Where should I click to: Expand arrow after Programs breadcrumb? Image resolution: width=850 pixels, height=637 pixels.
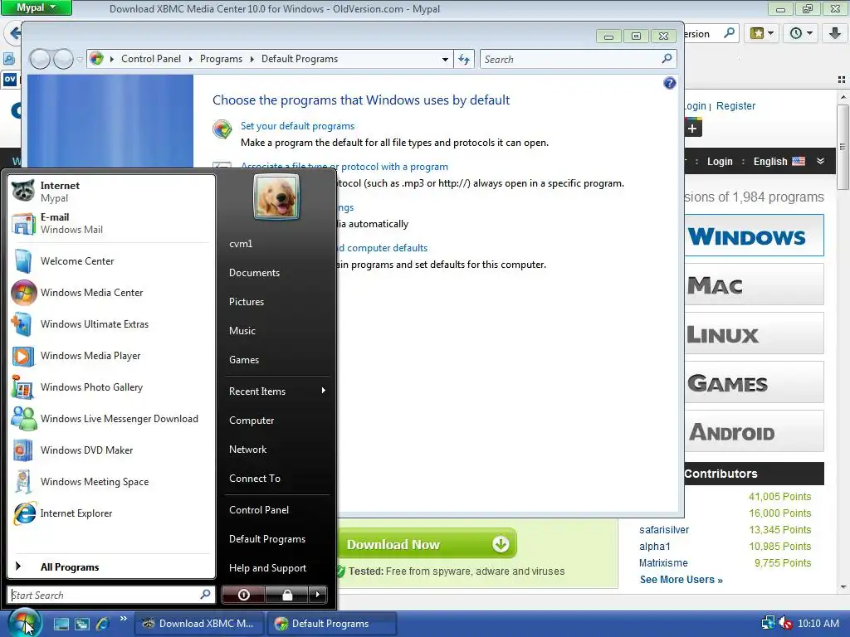tap(252, 59)
